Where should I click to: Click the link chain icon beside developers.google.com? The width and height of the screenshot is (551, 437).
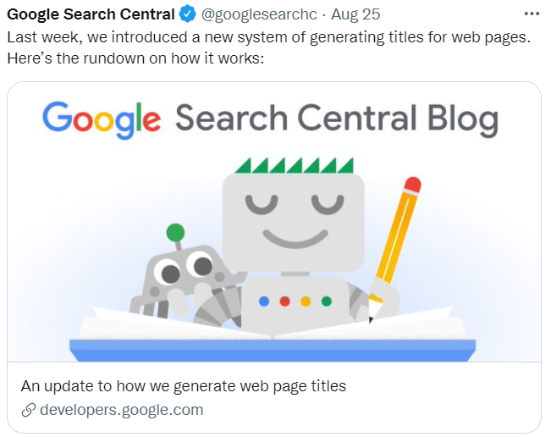[x=29, y=410]
